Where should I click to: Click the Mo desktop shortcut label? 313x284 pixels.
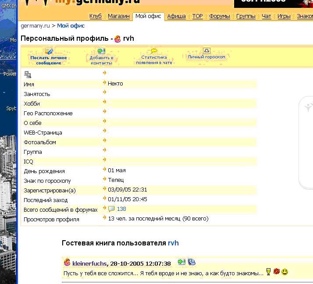[x=13, y=40]
